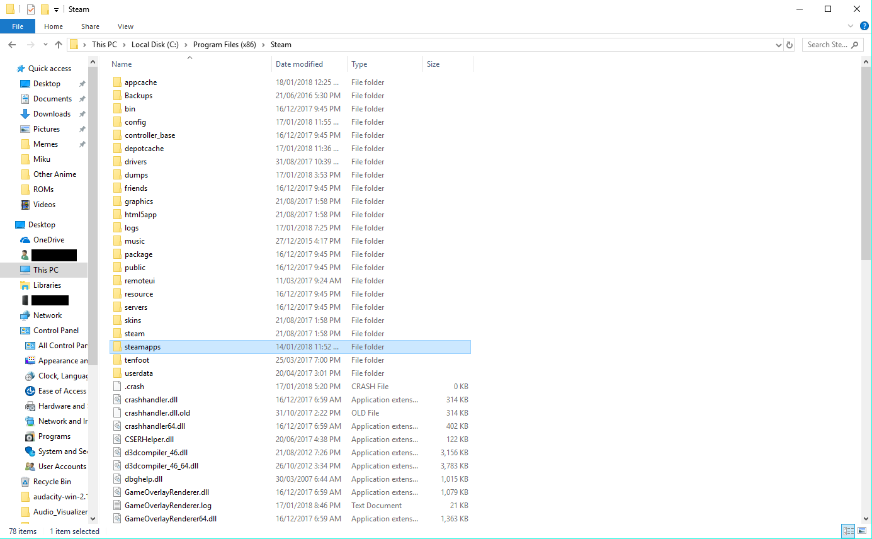Click the skins folder icon
Viewport: 872px width, 539px height.
pos(117,321)
